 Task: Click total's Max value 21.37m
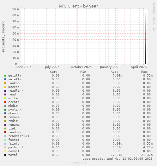pos(147,155)
